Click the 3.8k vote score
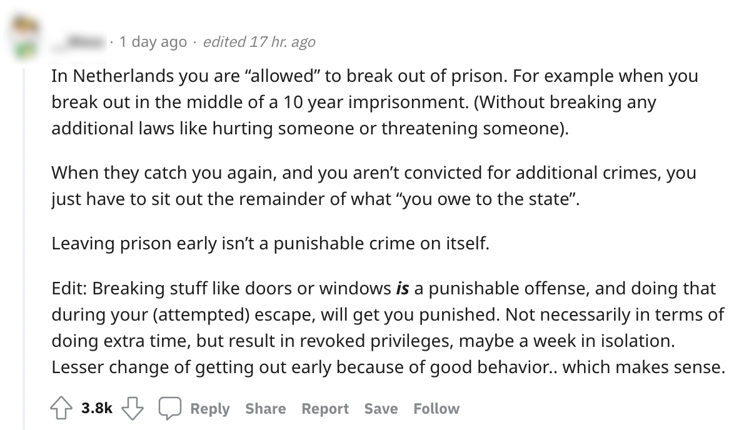The height and width of the screenshot is (430, 749). [97, 409]
